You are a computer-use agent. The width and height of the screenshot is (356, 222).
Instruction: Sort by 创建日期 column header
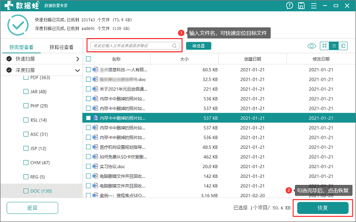pos(252,59)
